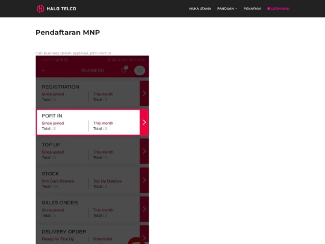Click the LOGIN AHLI link

click(280, 8)
